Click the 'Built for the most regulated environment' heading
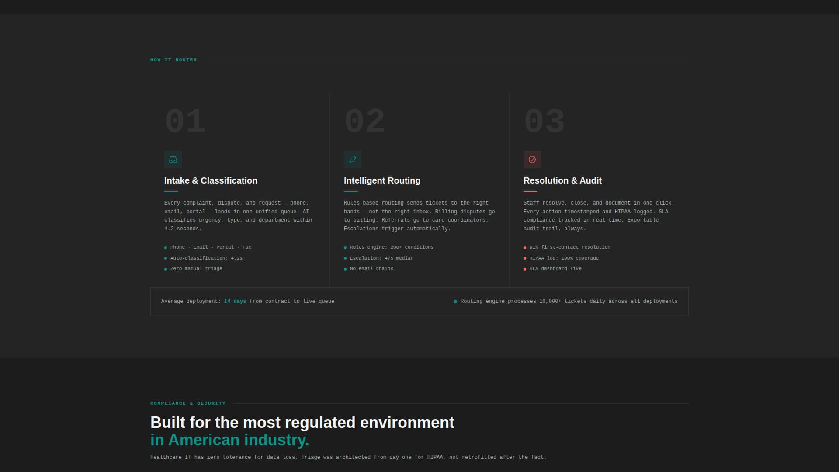Viewport: 839px width, 472px height. coord(302,423)
